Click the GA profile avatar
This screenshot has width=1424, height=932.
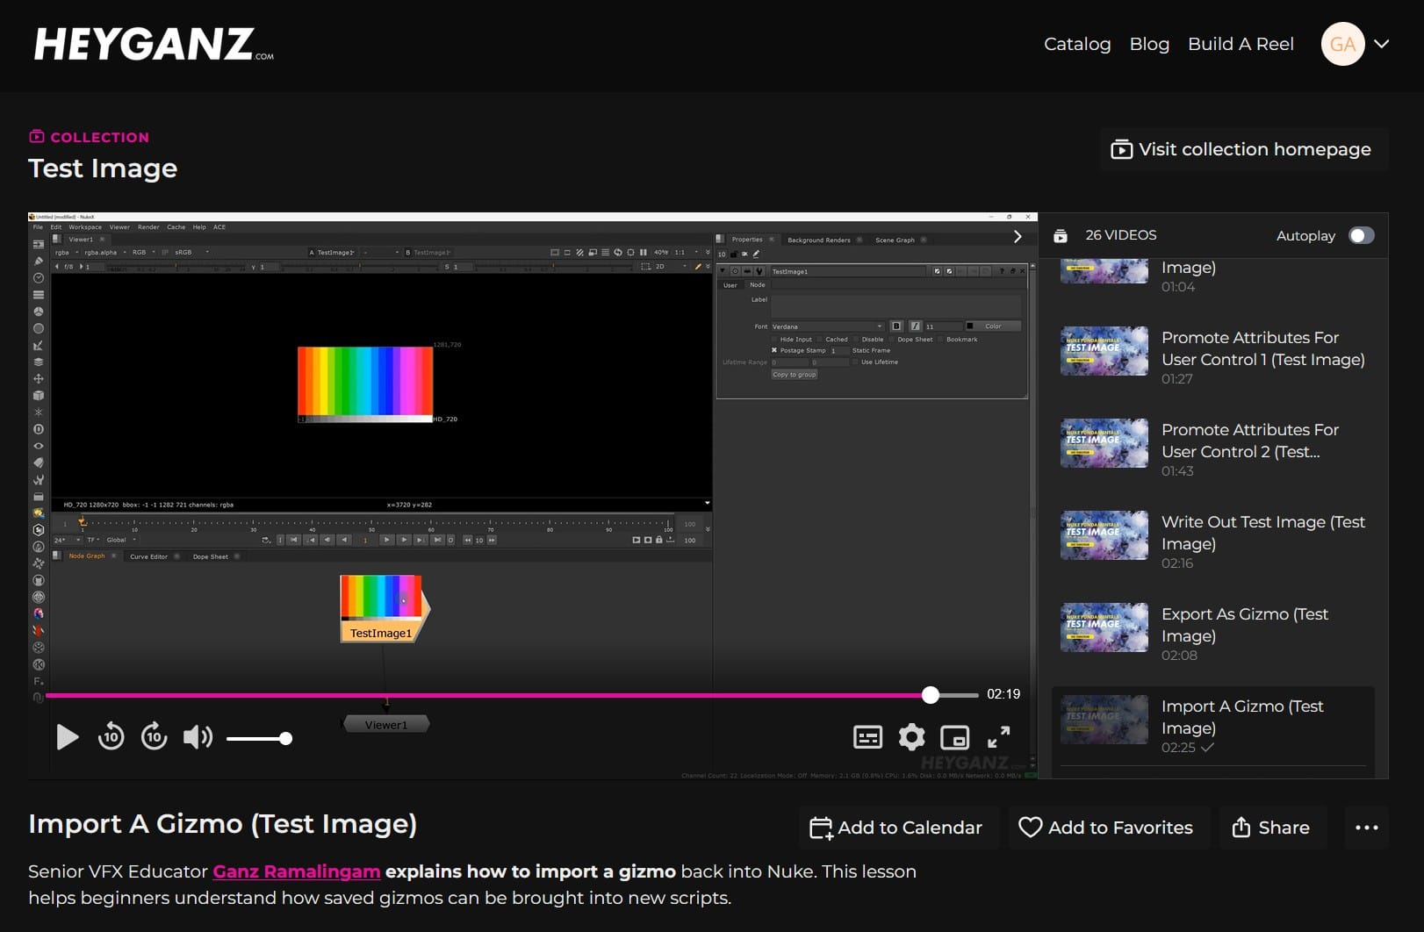click(1342, 44)
